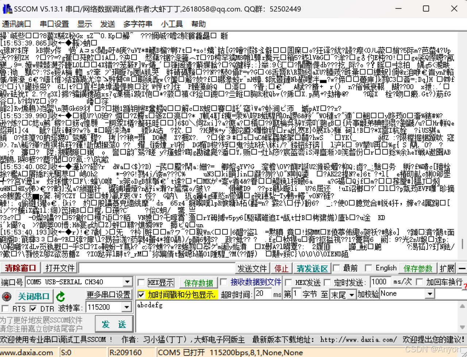Open the 帮助 menu
The width and height of the screenshot is (467, 357).
coord(198,24)
